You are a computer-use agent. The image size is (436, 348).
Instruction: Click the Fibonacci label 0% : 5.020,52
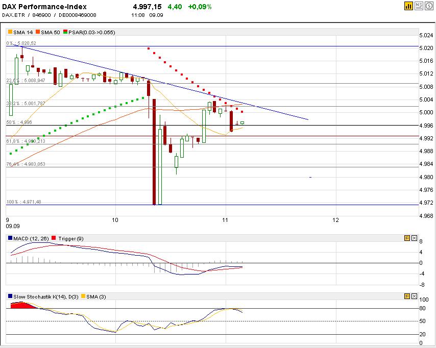pos(21,43)
